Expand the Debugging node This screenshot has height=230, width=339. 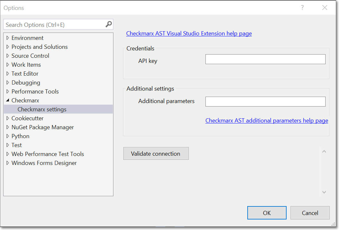(x=8, y=83)
